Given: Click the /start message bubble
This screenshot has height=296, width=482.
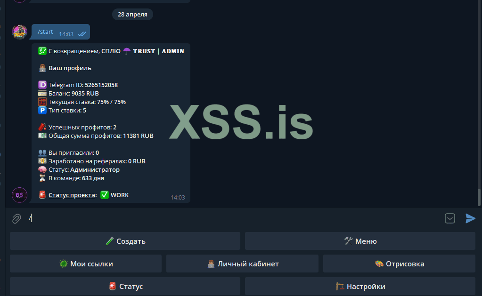Looking at the screenshot, I should (x=61, y=32).
